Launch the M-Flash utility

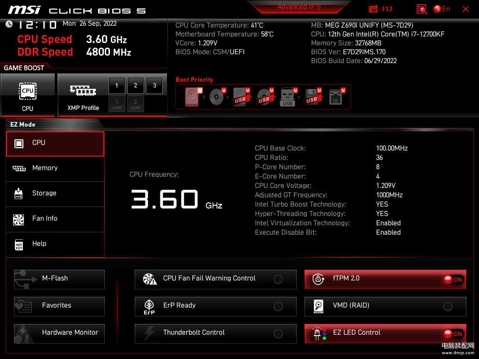point(59,279)
